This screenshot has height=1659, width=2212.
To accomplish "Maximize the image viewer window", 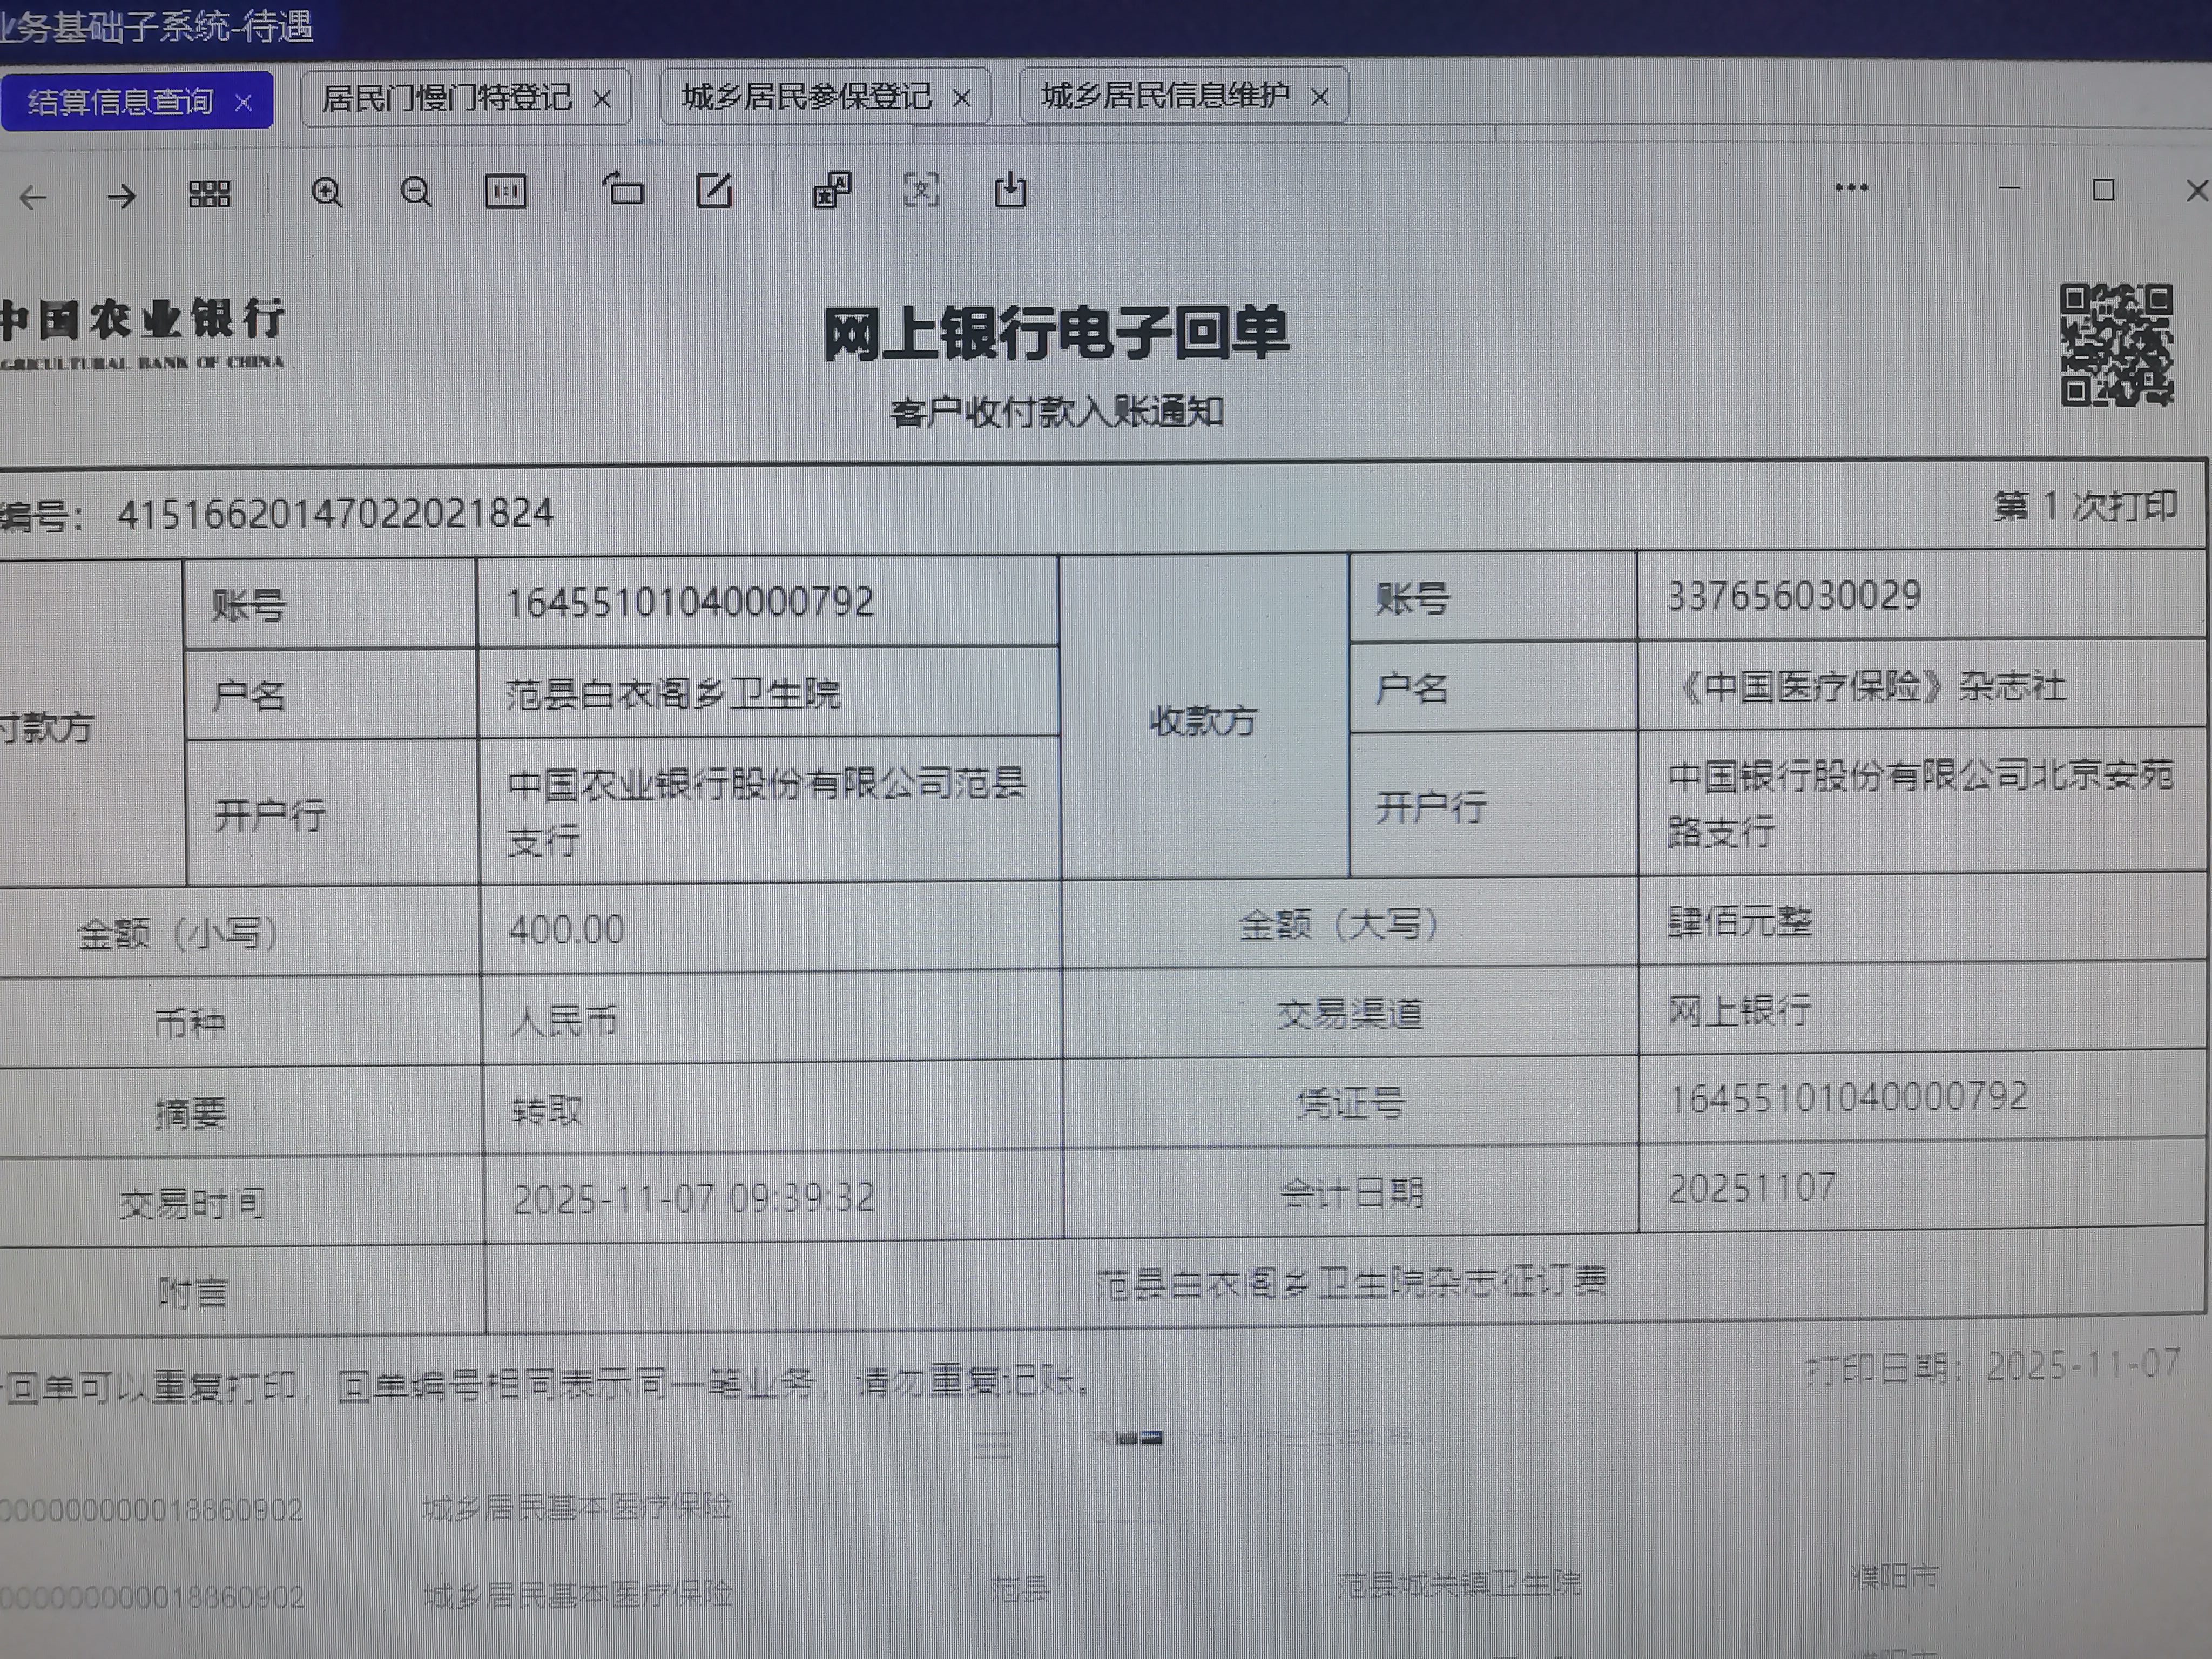I will [2103, 190].
